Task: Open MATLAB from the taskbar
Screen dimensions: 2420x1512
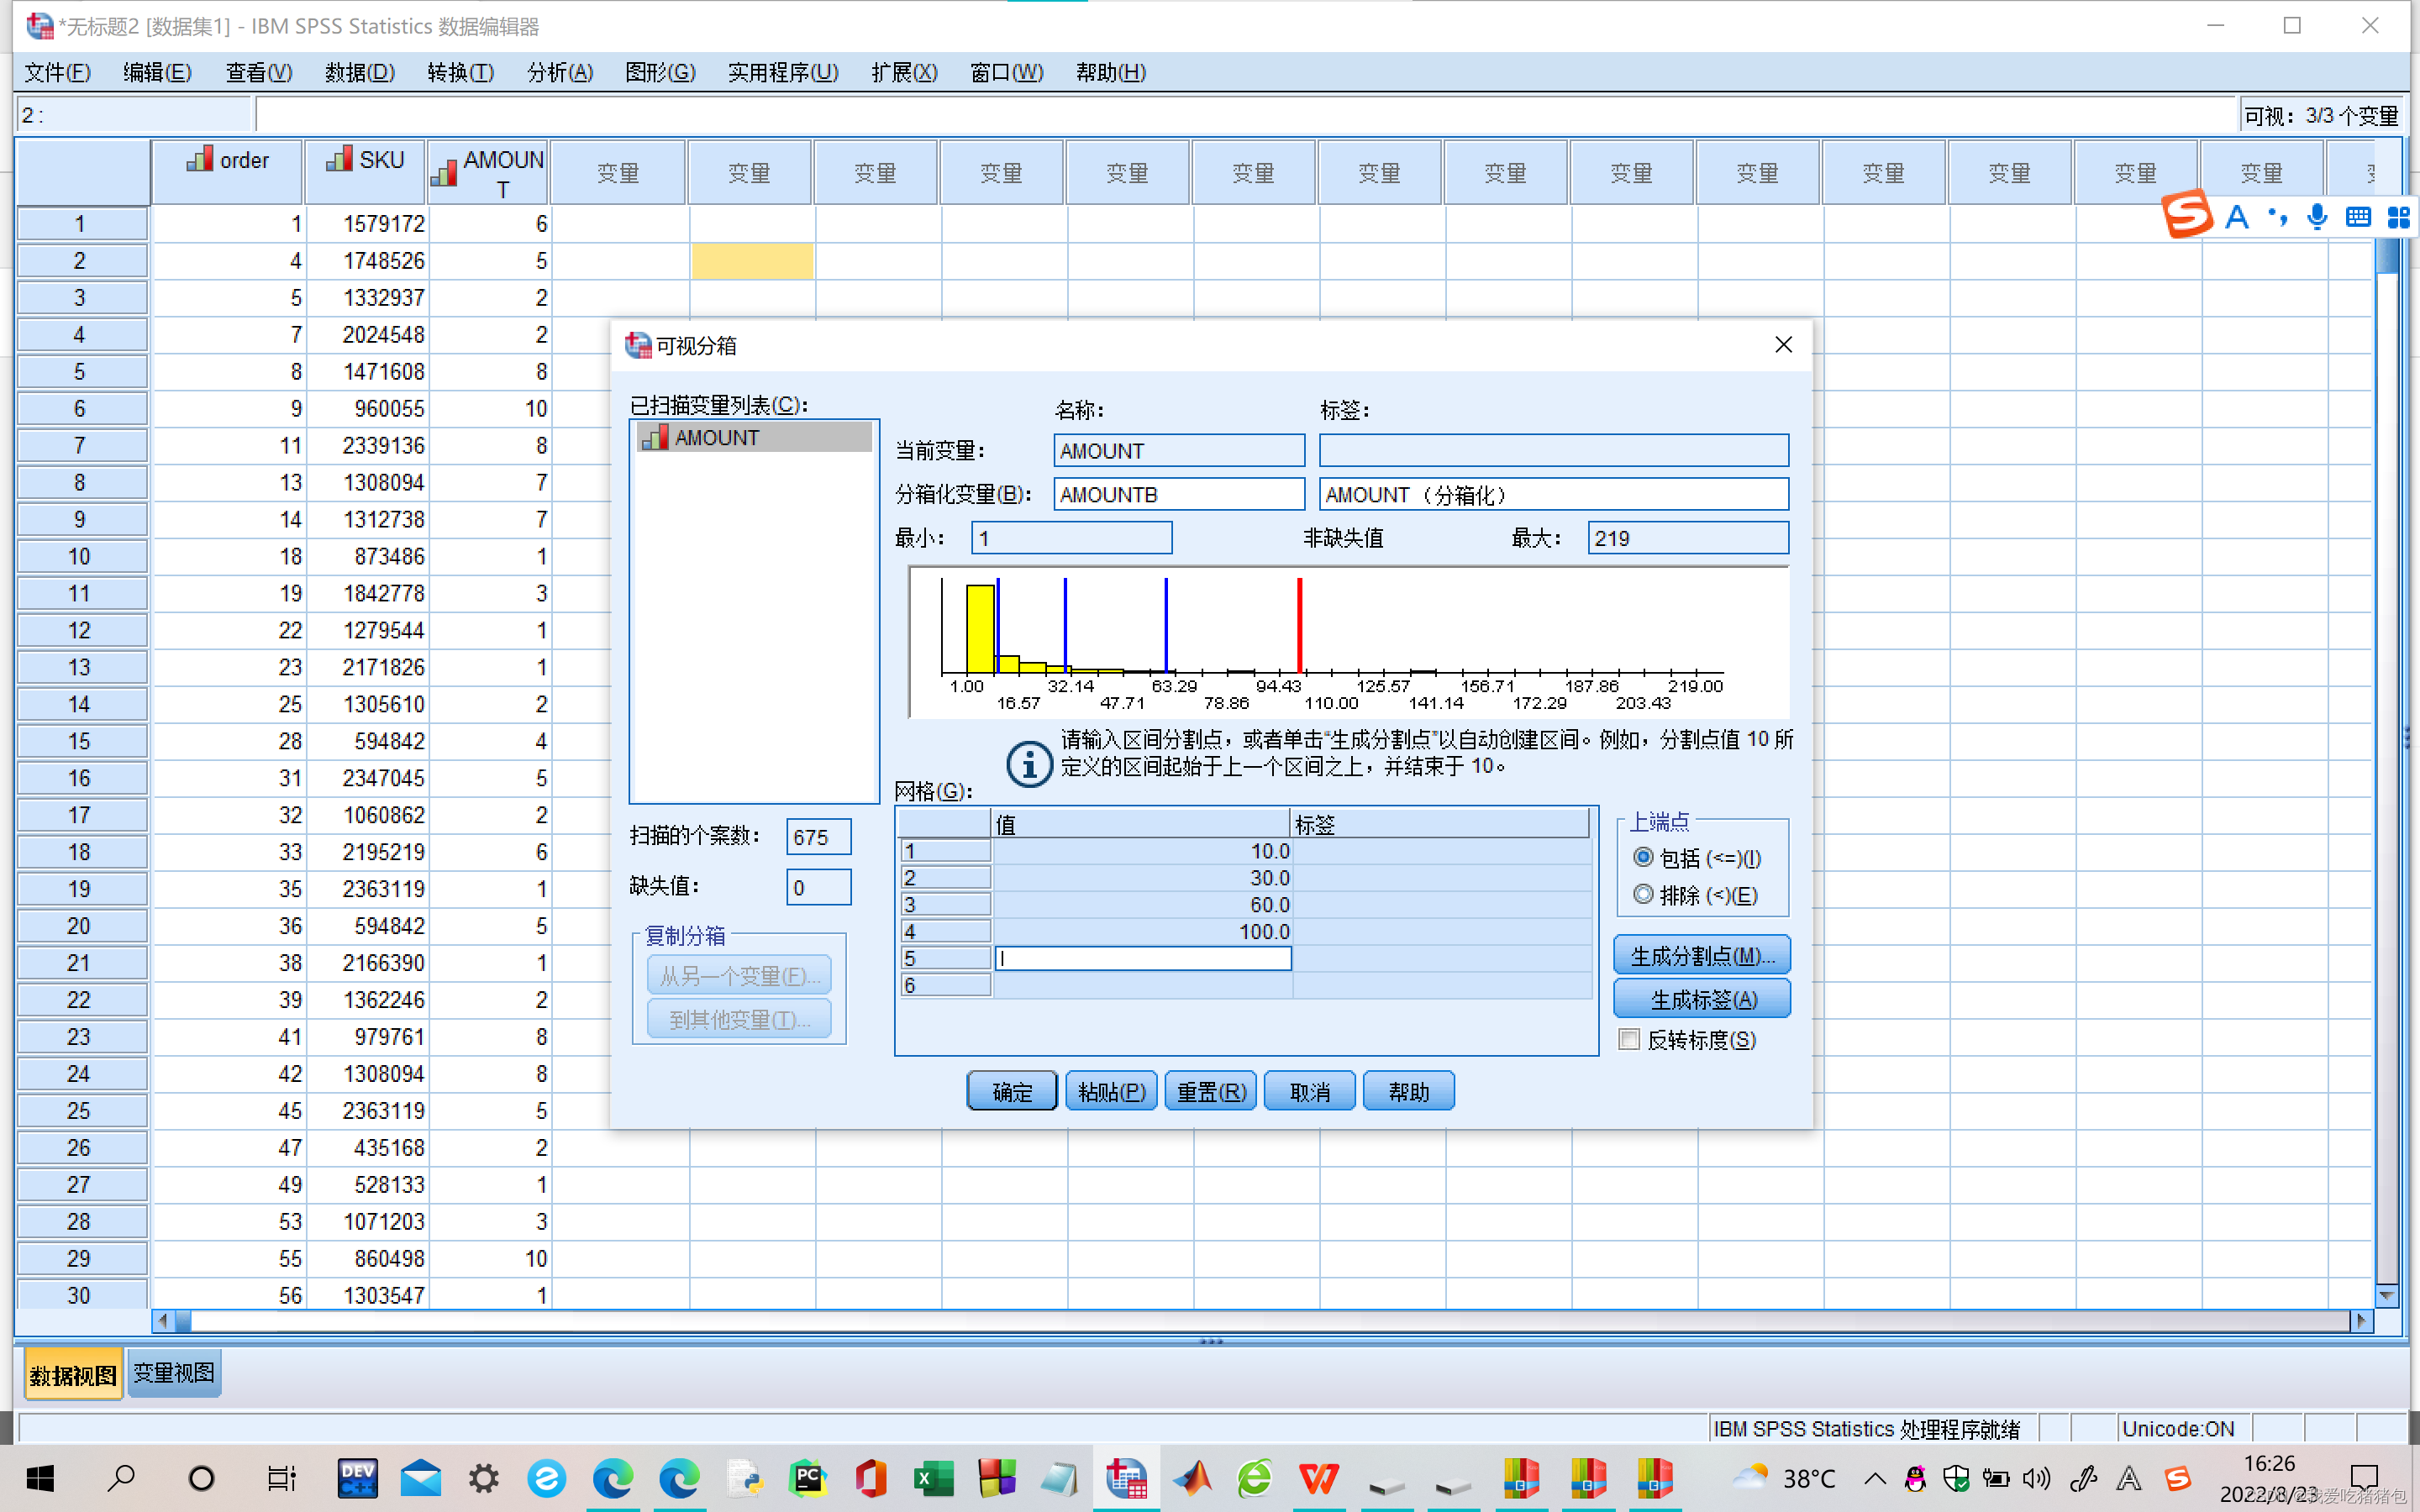Action: [x=1192, y=1478]
